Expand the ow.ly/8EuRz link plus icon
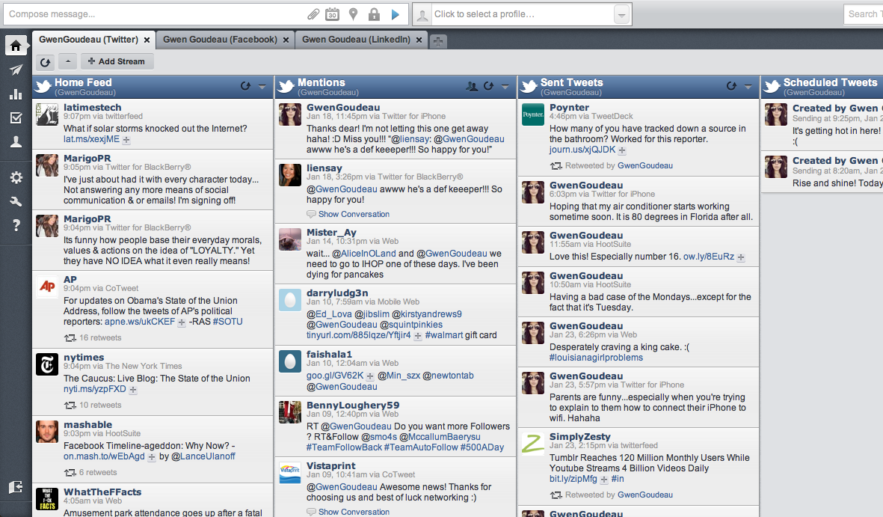Image resolution: width=883 pixels, height=517 pixels. click(x=741, y=257)
